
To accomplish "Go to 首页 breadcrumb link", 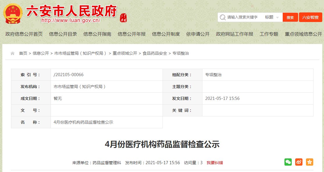I will point(23,53).
